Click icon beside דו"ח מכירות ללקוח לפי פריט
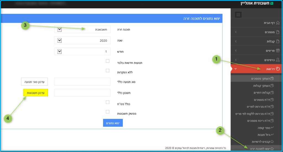 tap(272, 114)
